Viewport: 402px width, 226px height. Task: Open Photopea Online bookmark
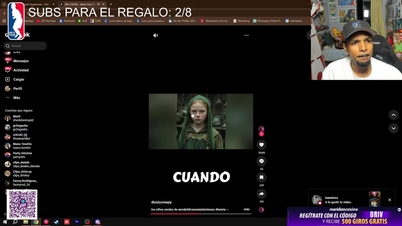coord(267,21)
